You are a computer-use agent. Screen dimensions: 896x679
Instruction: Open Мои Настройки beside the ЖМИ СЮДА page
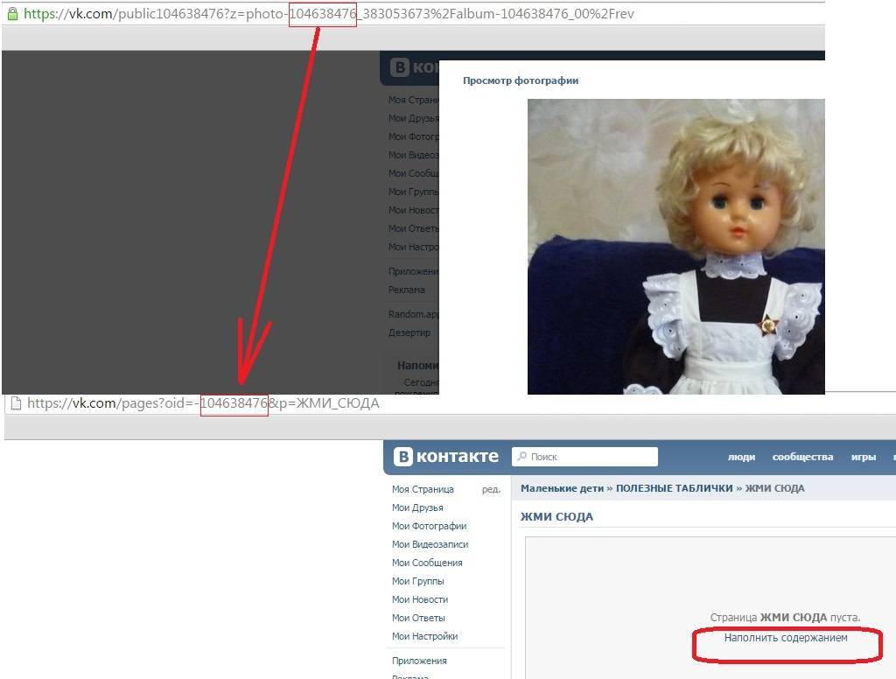pos(424,636)
